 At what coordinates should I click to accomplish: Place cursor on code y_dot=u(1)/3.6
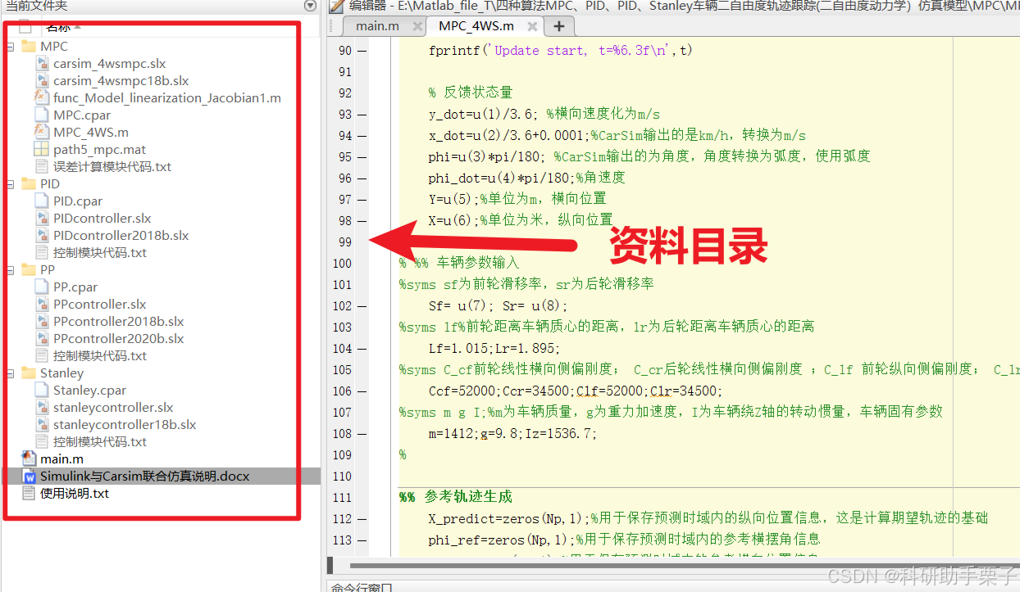coord(484,115)
